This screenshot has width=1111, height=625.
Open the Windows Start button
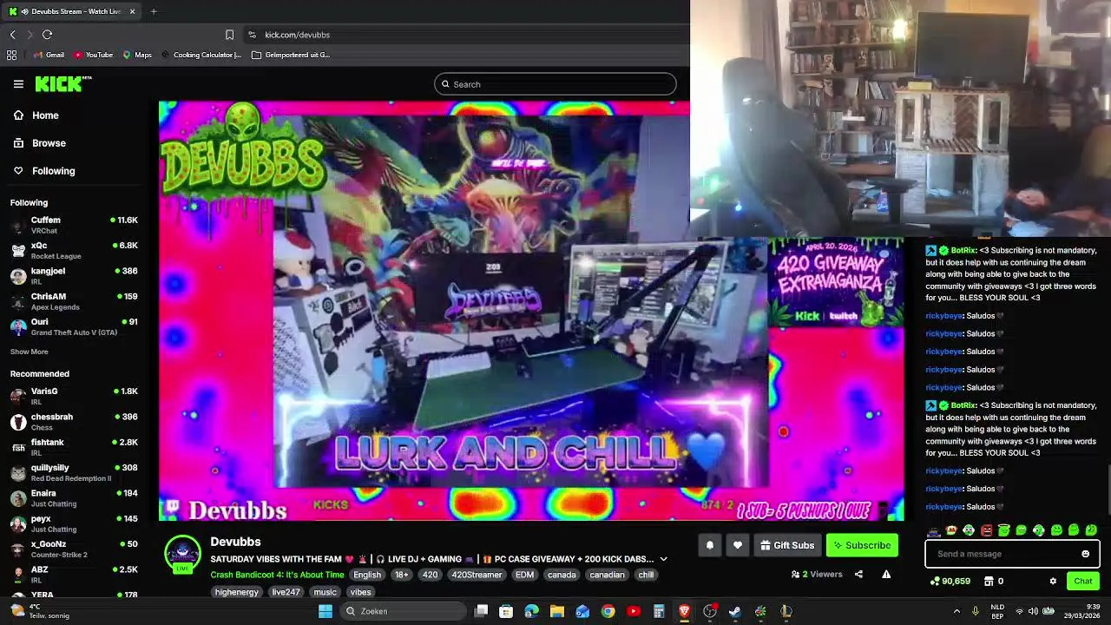(325, 611)
